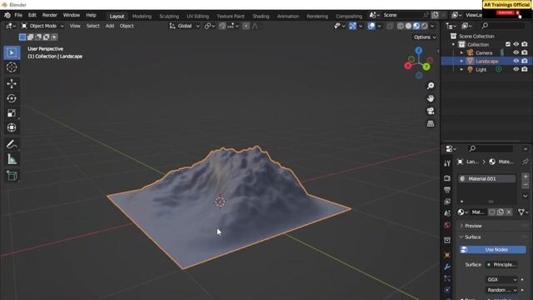This screenshot has width=533, height=300.
Task: Expand the Landscape tree item
Action: tap(461, 61)
